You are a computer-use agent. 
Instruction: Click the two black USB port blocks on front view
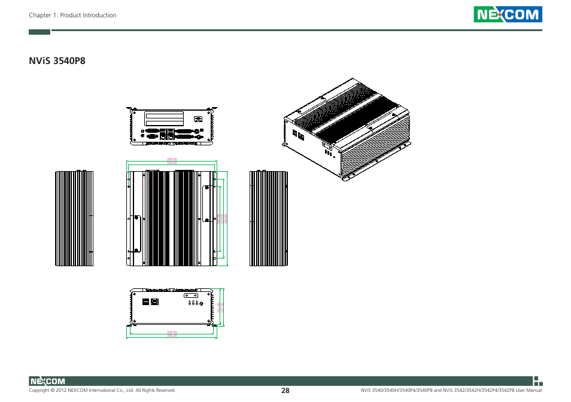150,301
